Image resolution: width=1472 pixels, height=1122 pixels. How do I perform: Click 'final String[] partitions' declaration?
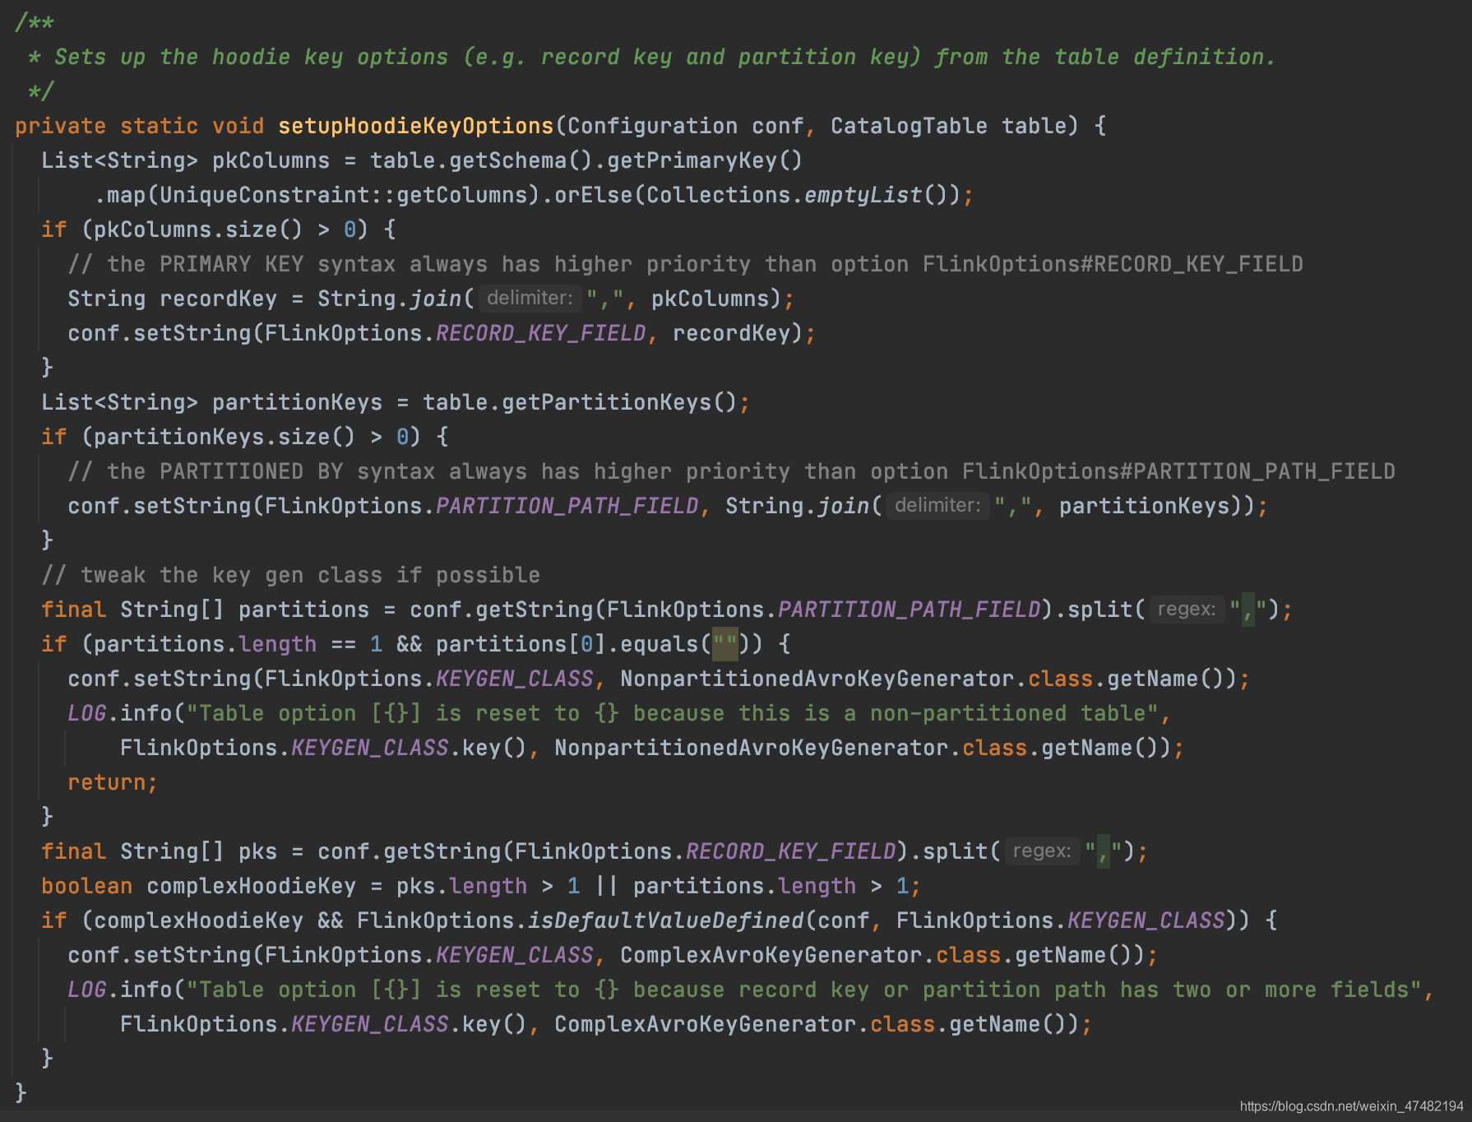tap(205, 610)
